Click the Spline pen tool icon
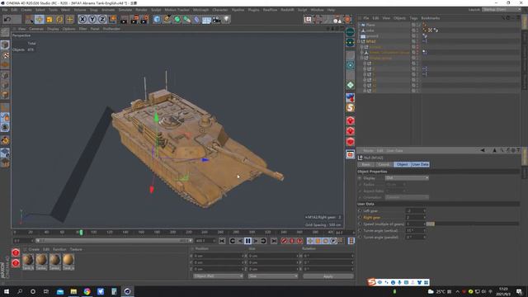The width and height of the screenshot is (528, 297). pos(167,19)
